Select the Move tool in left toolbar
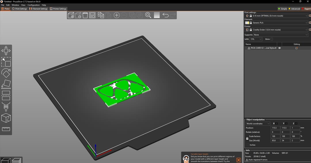Screen dimensions: 311x163 coord(6,51)
